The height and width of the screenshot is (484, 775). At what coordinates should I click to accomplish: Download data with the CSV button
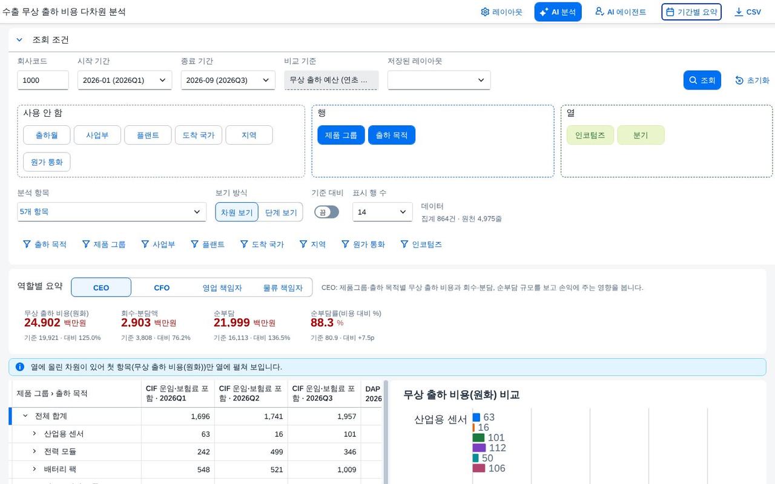(748, 12)
